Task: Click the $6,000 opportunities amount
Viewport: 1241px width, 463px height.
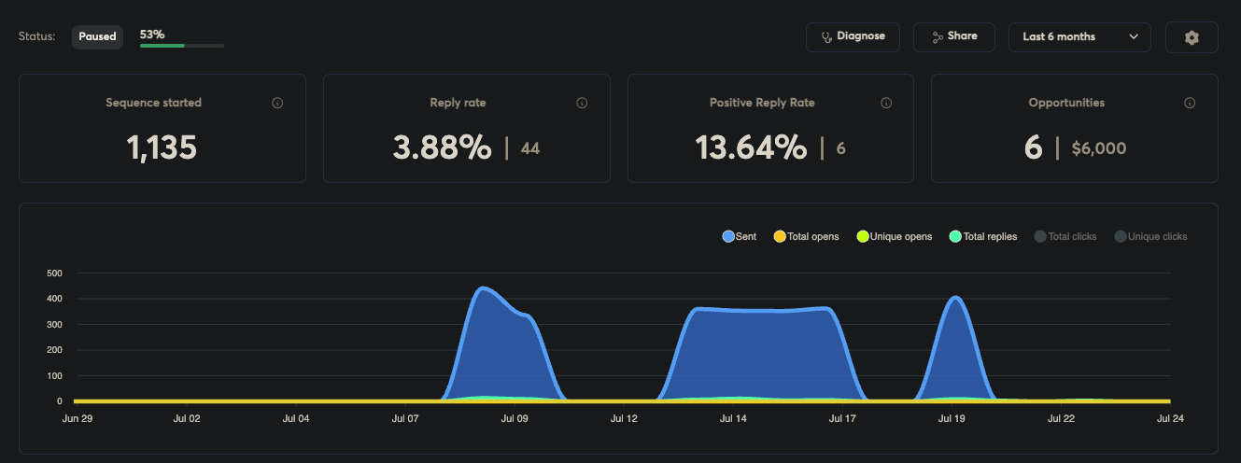Action: [1099, 148]
